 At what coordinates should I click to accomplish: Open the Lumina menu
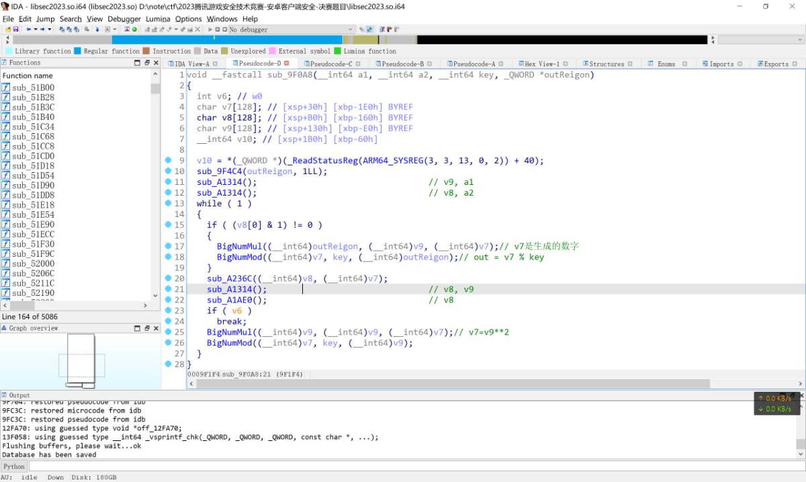click(x=158, y=19)
